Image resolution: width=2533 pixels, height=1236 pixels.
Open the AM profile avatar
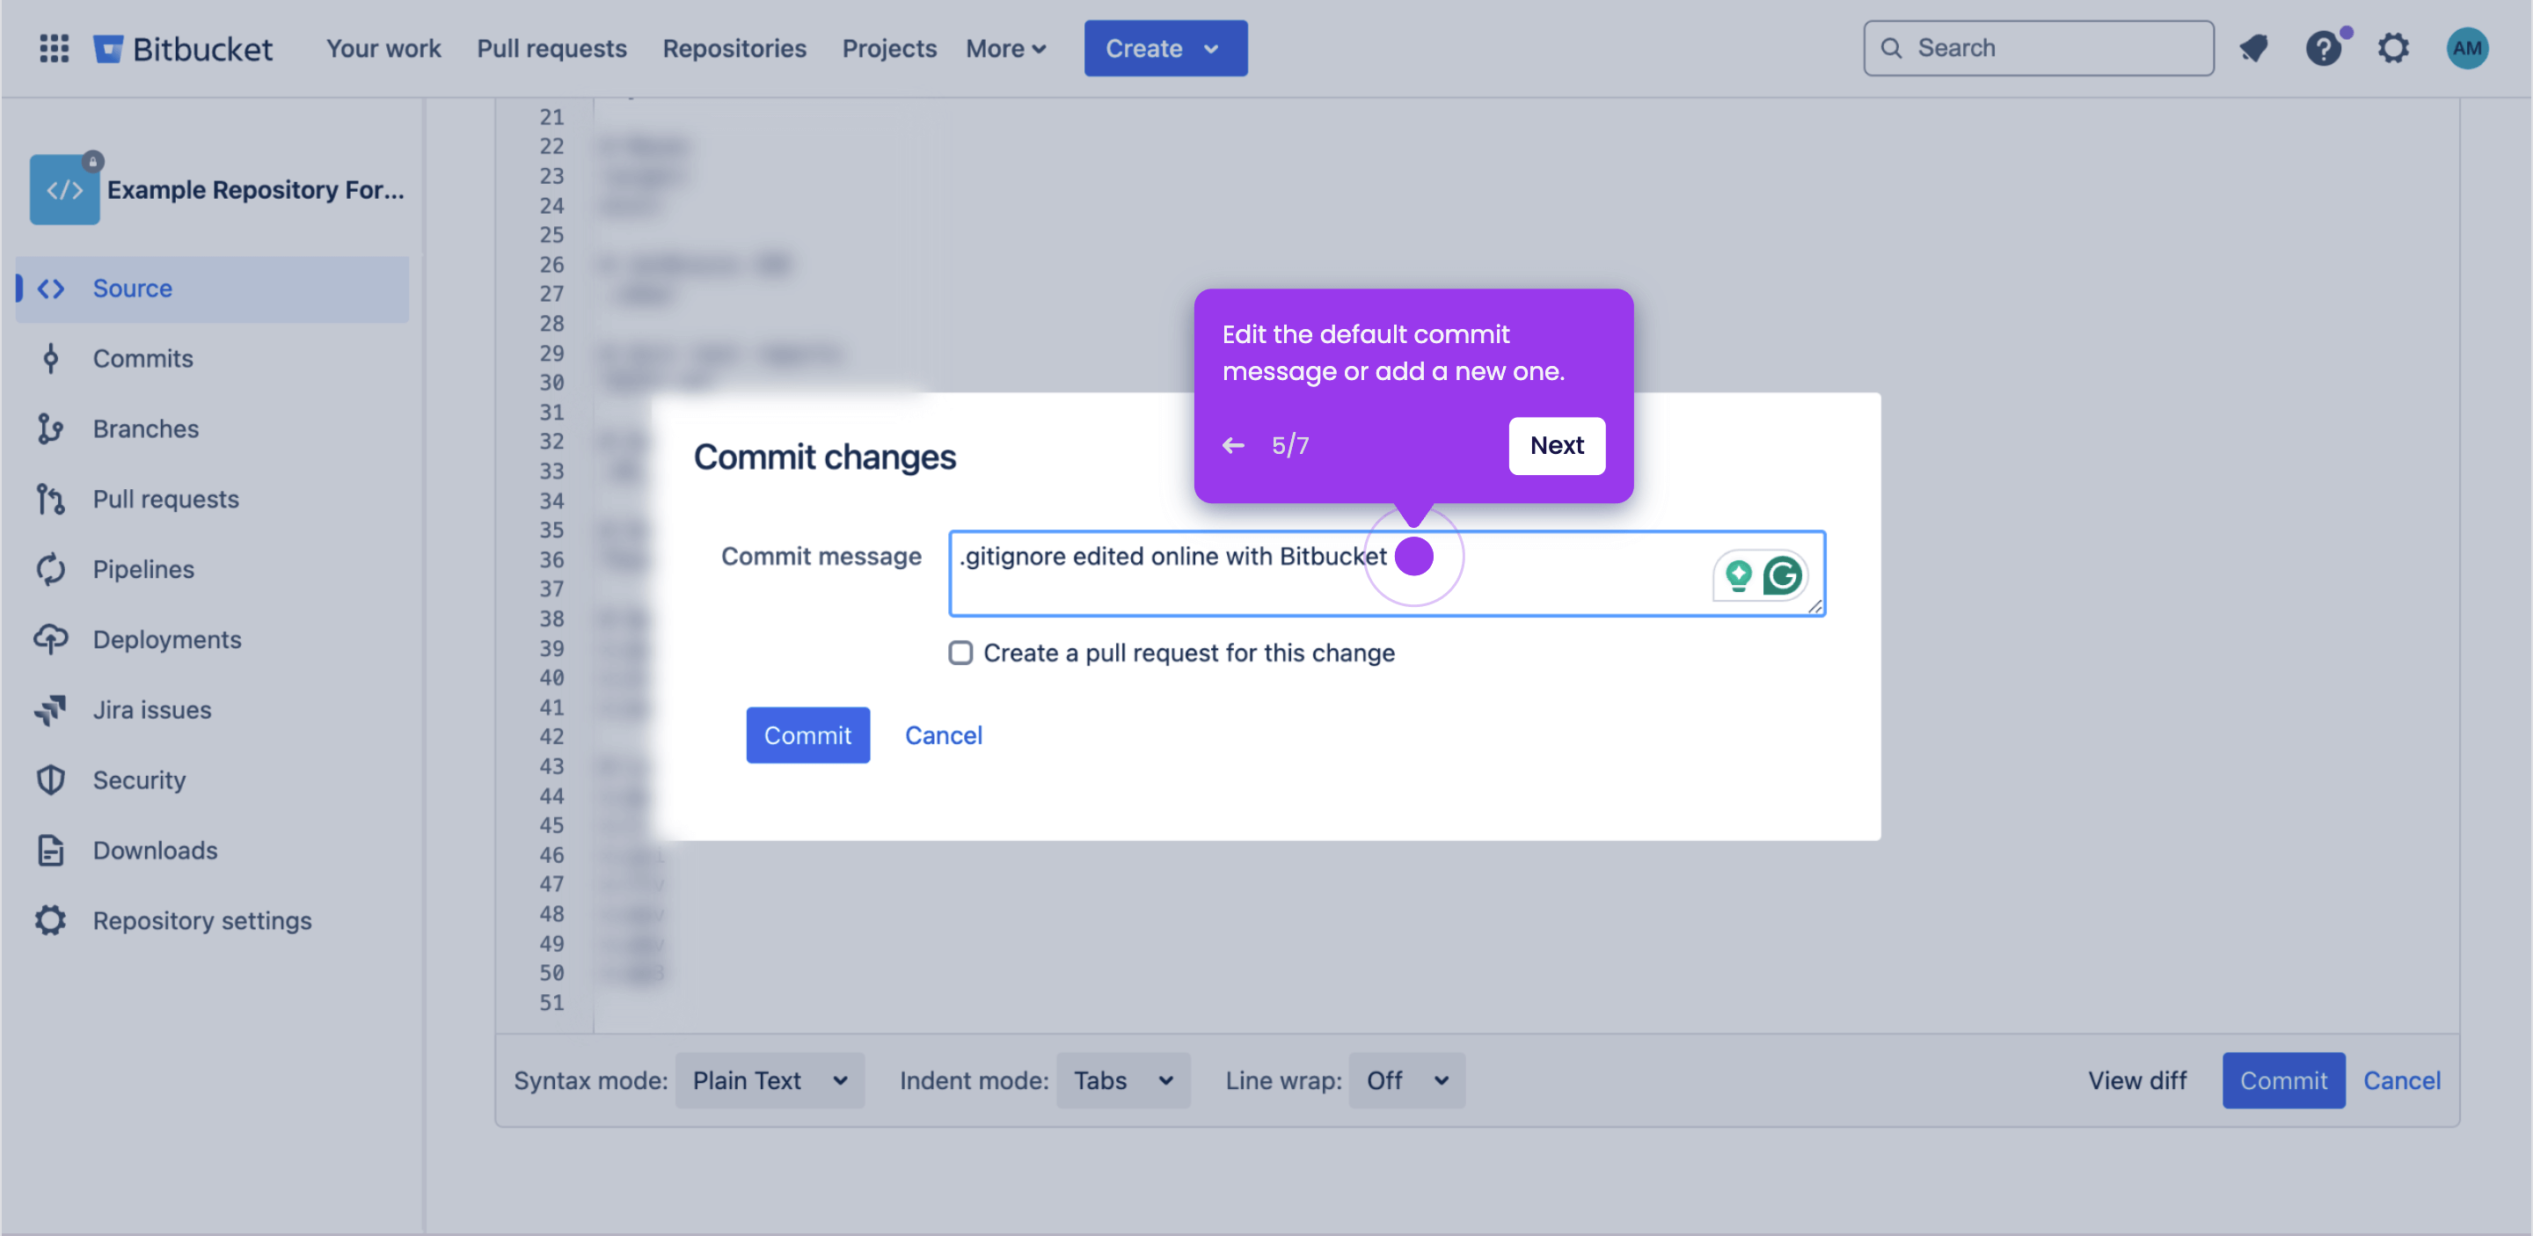[2467, 48]
